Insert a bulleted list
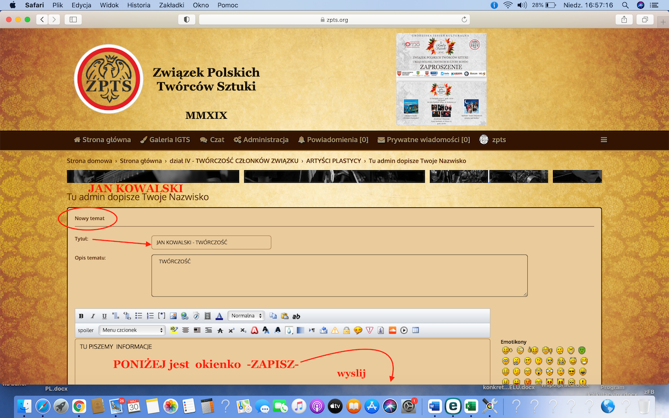The height and width of the screenshot is (418, 669). pyautogui.click(x=139, y=316)
